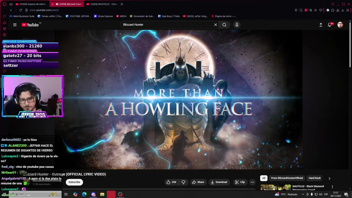Click the Share button

(x=198, y=182)
